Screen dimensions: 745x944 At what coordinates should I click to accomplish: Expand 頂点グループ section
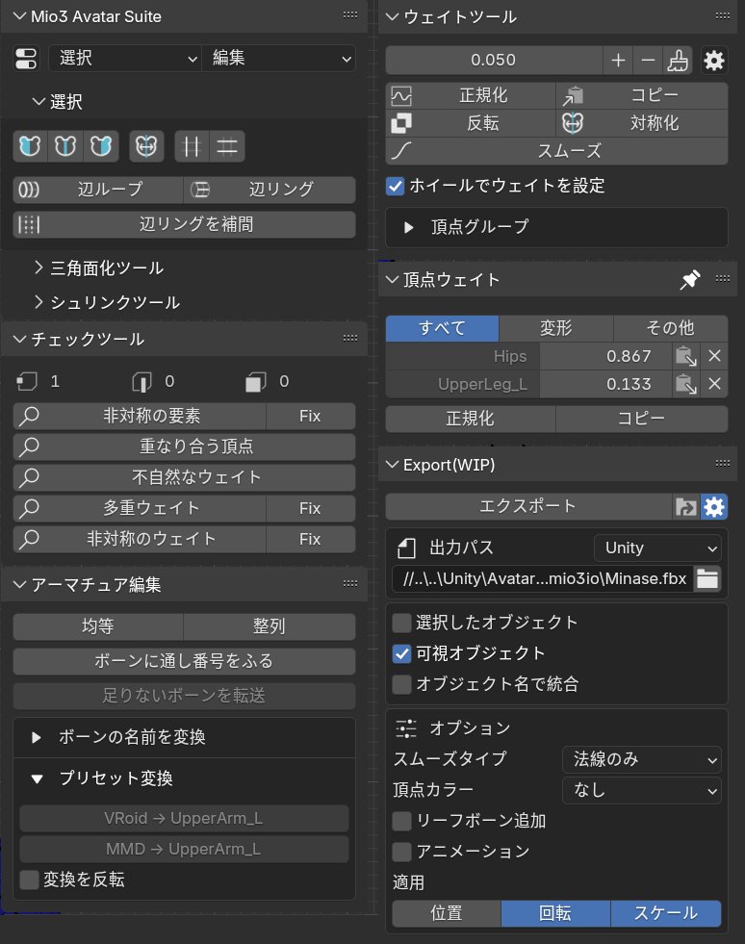point(409,227)
